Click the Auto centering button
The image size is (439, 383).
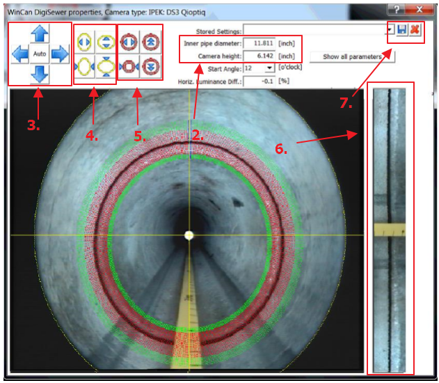click(x=40, y=54)
